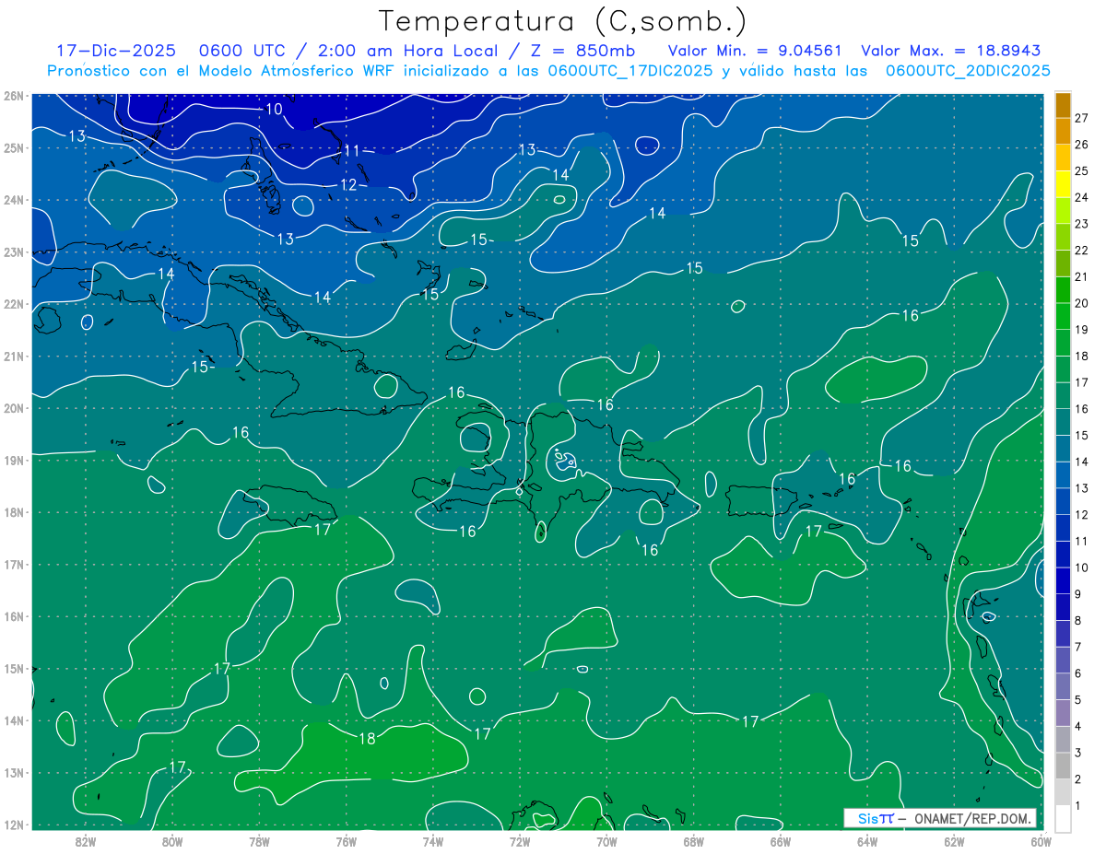Click the SisTT ONAMET/REP.DOM. logo box
This screenshot has width=1106, height=854.
[x=940, y=818]
